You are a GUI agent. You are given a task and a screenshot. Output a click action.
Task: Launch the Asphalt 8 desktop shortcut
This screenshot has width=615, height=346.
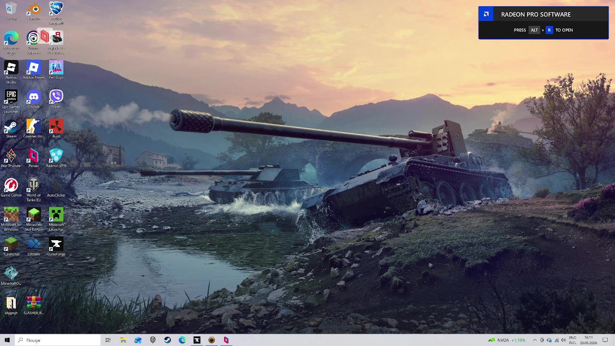(x=56, y=43)
